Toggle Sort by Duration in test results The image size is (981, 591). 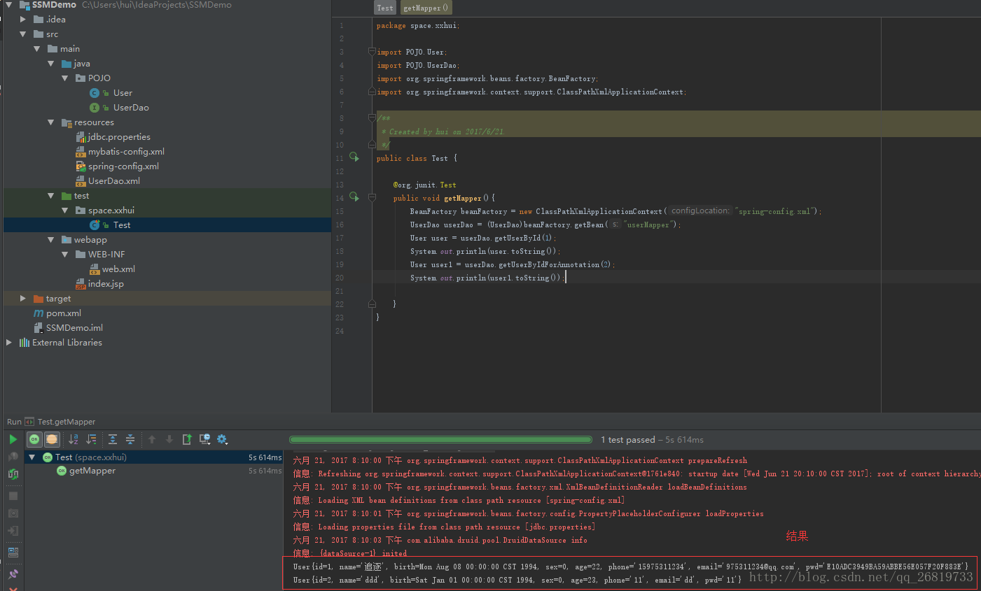(x=91, y=439)
